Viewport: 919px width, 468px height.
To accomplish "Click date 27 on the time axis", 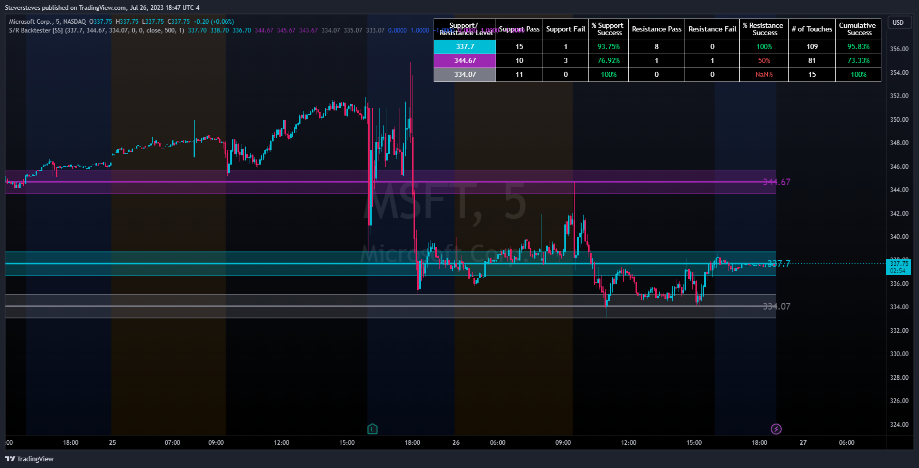I will 803,443.
